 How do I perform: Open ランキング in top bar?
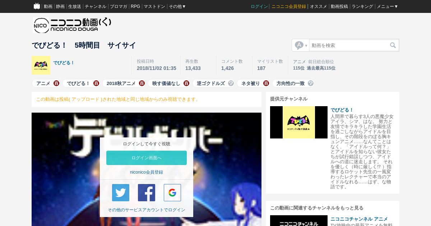coord(362,6)
